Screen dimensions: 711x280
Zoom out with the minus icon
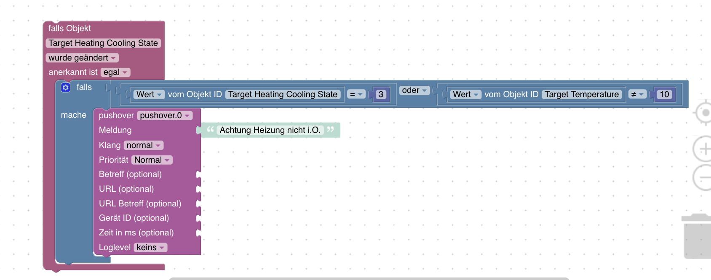pyautogui.click(x=703, y=177)
